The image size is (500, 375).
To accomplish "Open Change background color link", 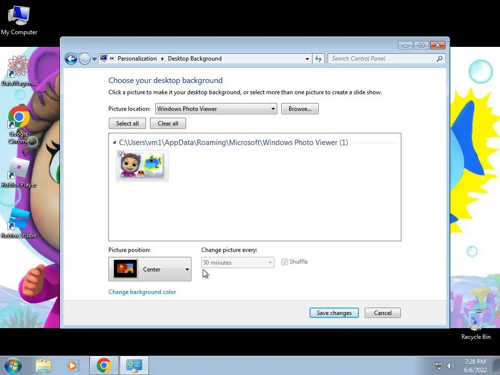I will point(142,292).
